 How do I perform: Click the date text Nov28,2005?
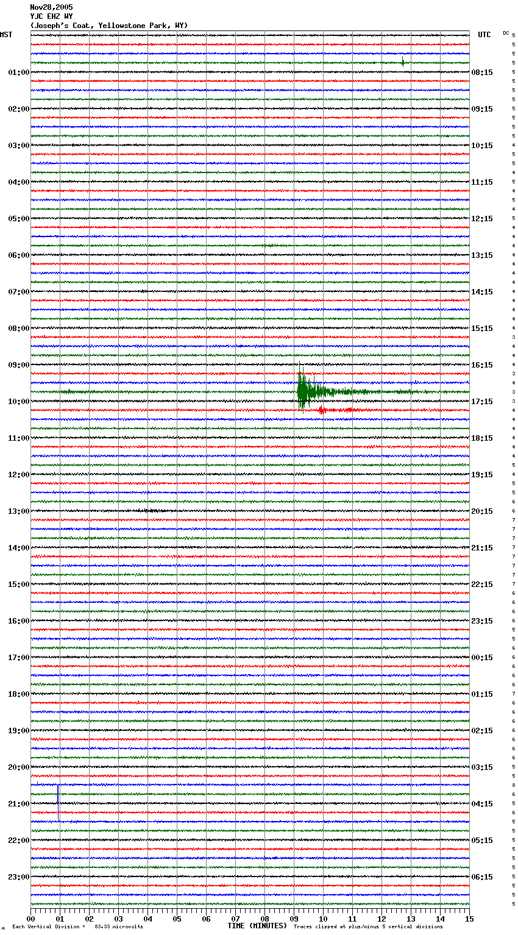click(x=51, y=7)
